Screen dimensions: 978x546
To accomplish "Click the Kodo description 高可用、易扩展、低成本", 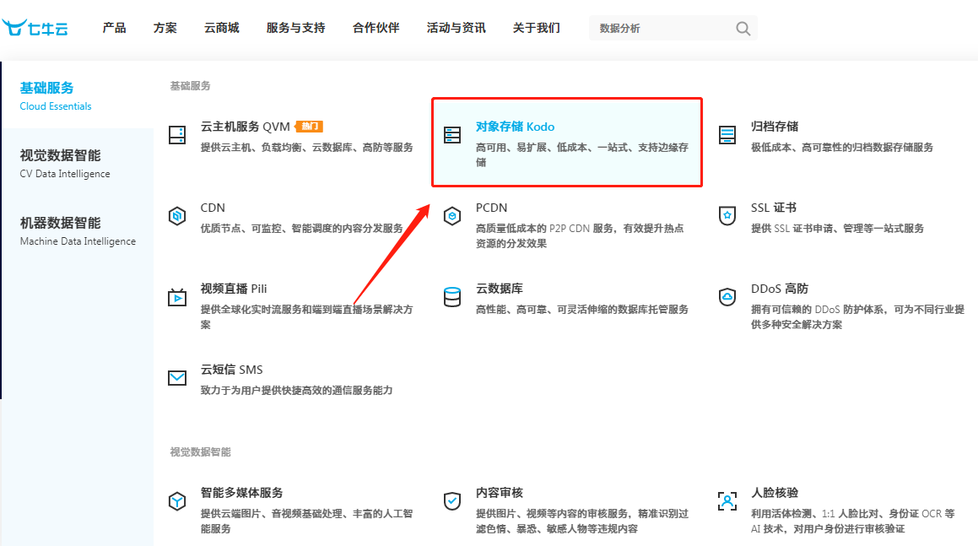I will click(582, 154).
